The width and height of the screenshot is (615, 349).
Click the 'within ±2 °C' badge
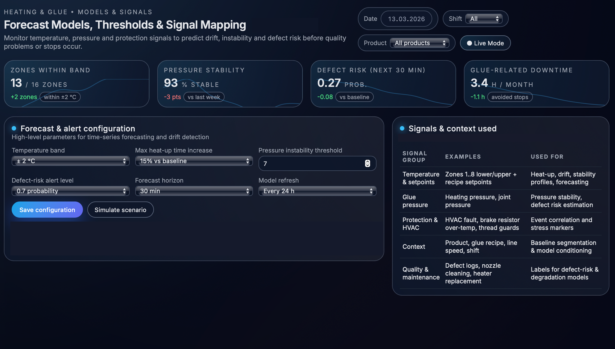60,97
